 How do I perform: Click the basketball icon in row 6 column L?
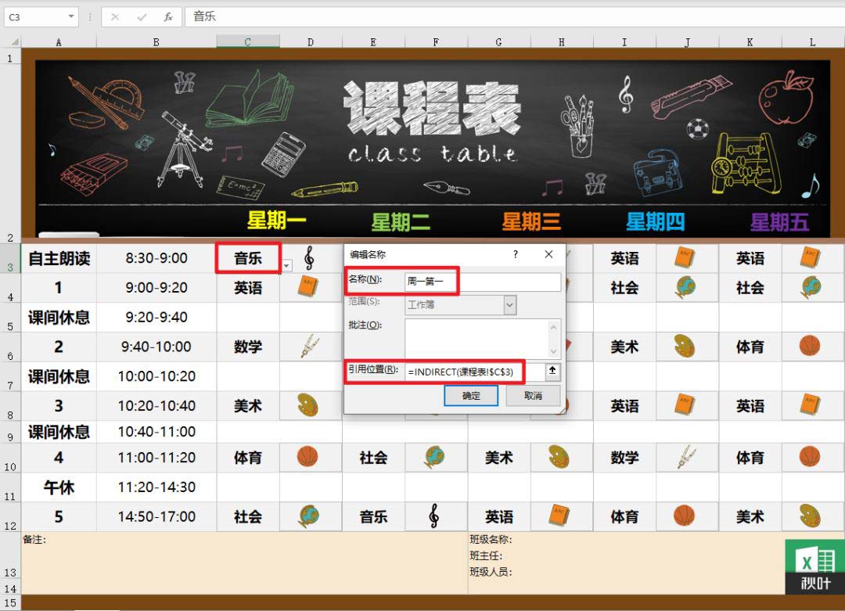click(810, 346)
